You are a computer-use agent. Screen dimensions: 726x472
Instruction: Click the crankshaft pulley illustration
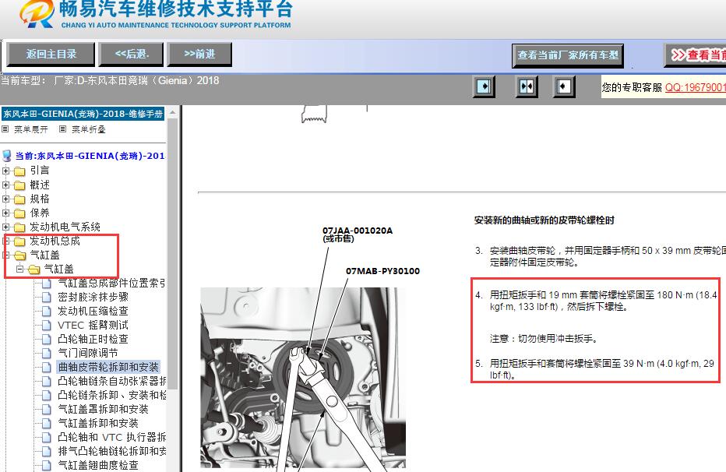tap(303, 378)
